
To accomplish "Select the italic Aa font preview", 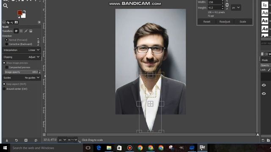I will pyautogui.click(x=265, y=29).
